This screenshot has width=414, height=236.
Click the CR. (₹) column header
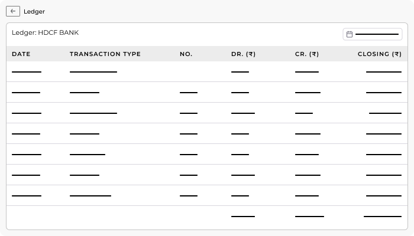(x=307, y=54)
